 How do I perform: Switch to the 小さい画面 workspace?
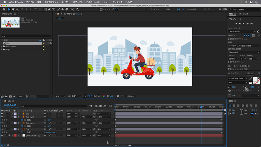(191, 9)
